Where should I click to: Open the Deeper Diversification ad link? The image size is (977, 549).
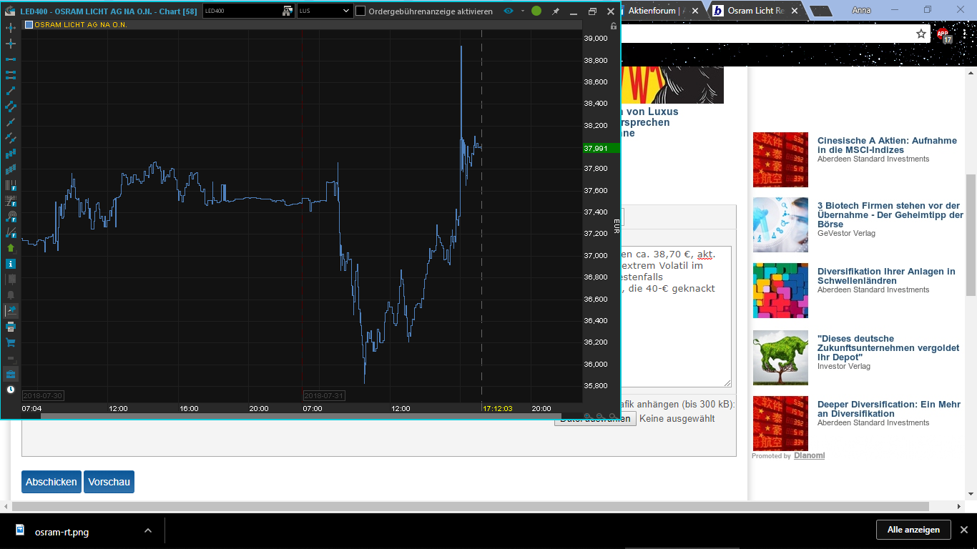(x=889, y=409)
